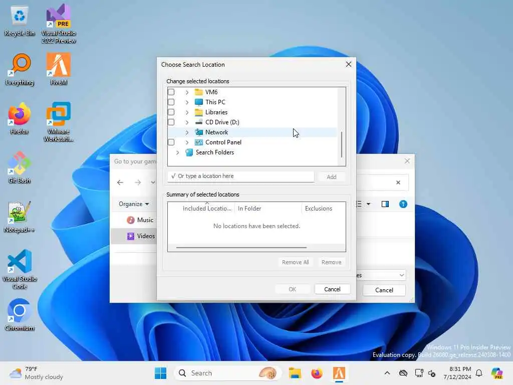Screen dimensions: 513x385
Task: Click Cancel in the background file dialog
Action: [x=384, y=290]
